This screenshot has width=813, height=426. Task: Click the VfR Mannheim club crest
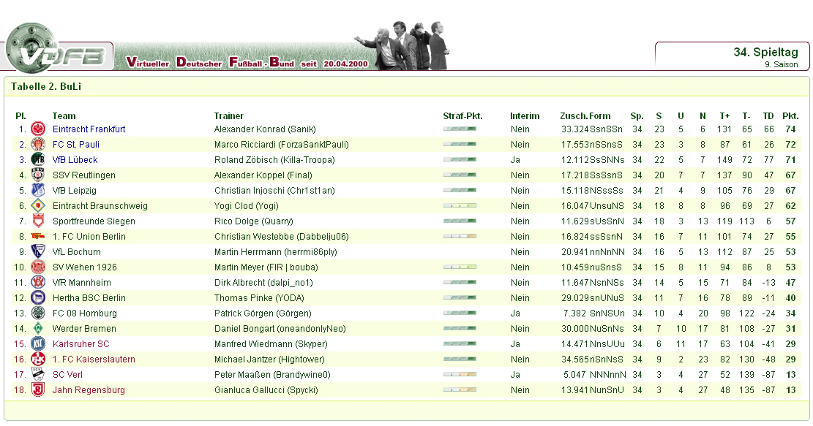coord(38,283)
